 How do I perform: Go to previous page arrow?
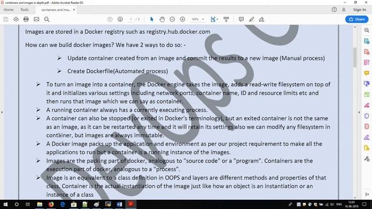(x=110, y=19)
